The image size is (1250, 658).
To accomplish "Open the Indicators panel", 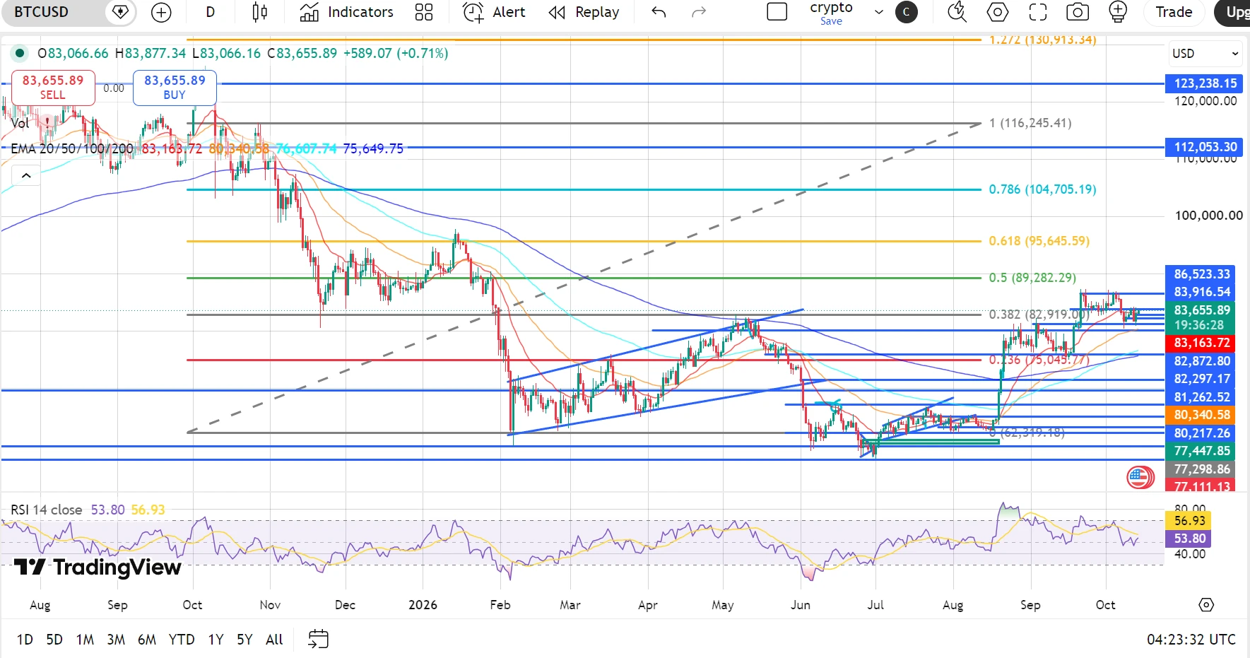I will click(347, 12).
